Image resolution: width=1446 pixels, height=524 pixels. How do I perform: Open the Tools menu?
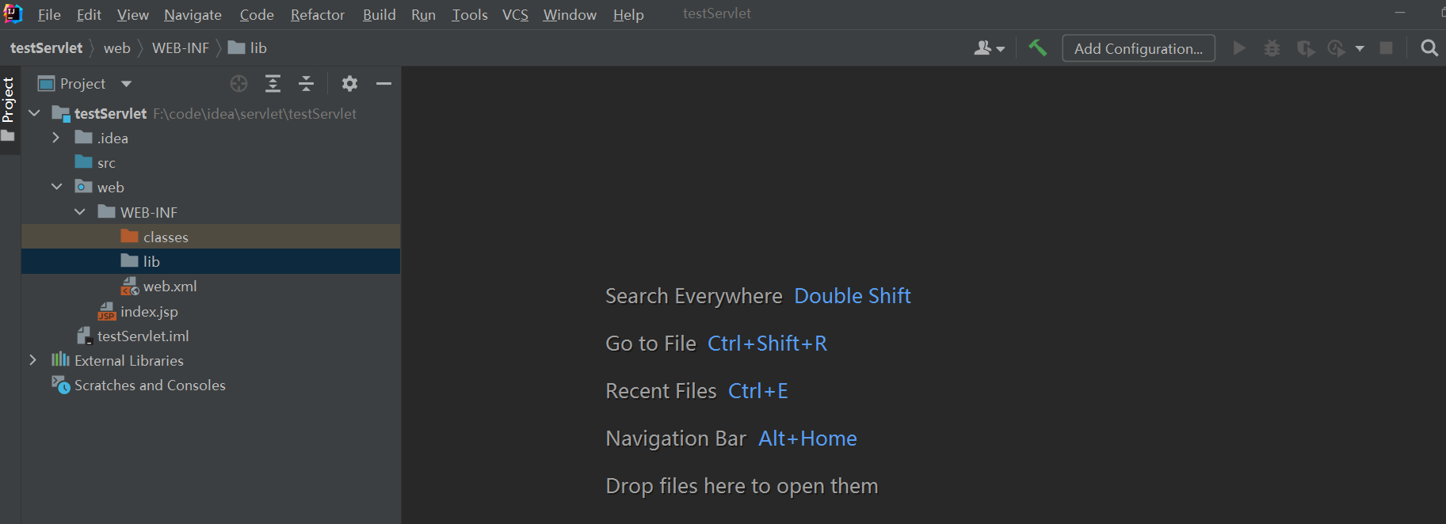469,15
